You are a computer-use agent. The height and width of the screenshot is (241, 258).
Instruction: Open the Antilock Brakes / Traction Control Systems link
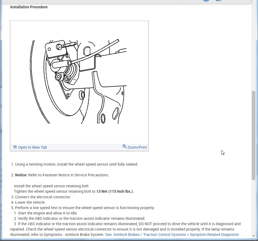point(172,235)
